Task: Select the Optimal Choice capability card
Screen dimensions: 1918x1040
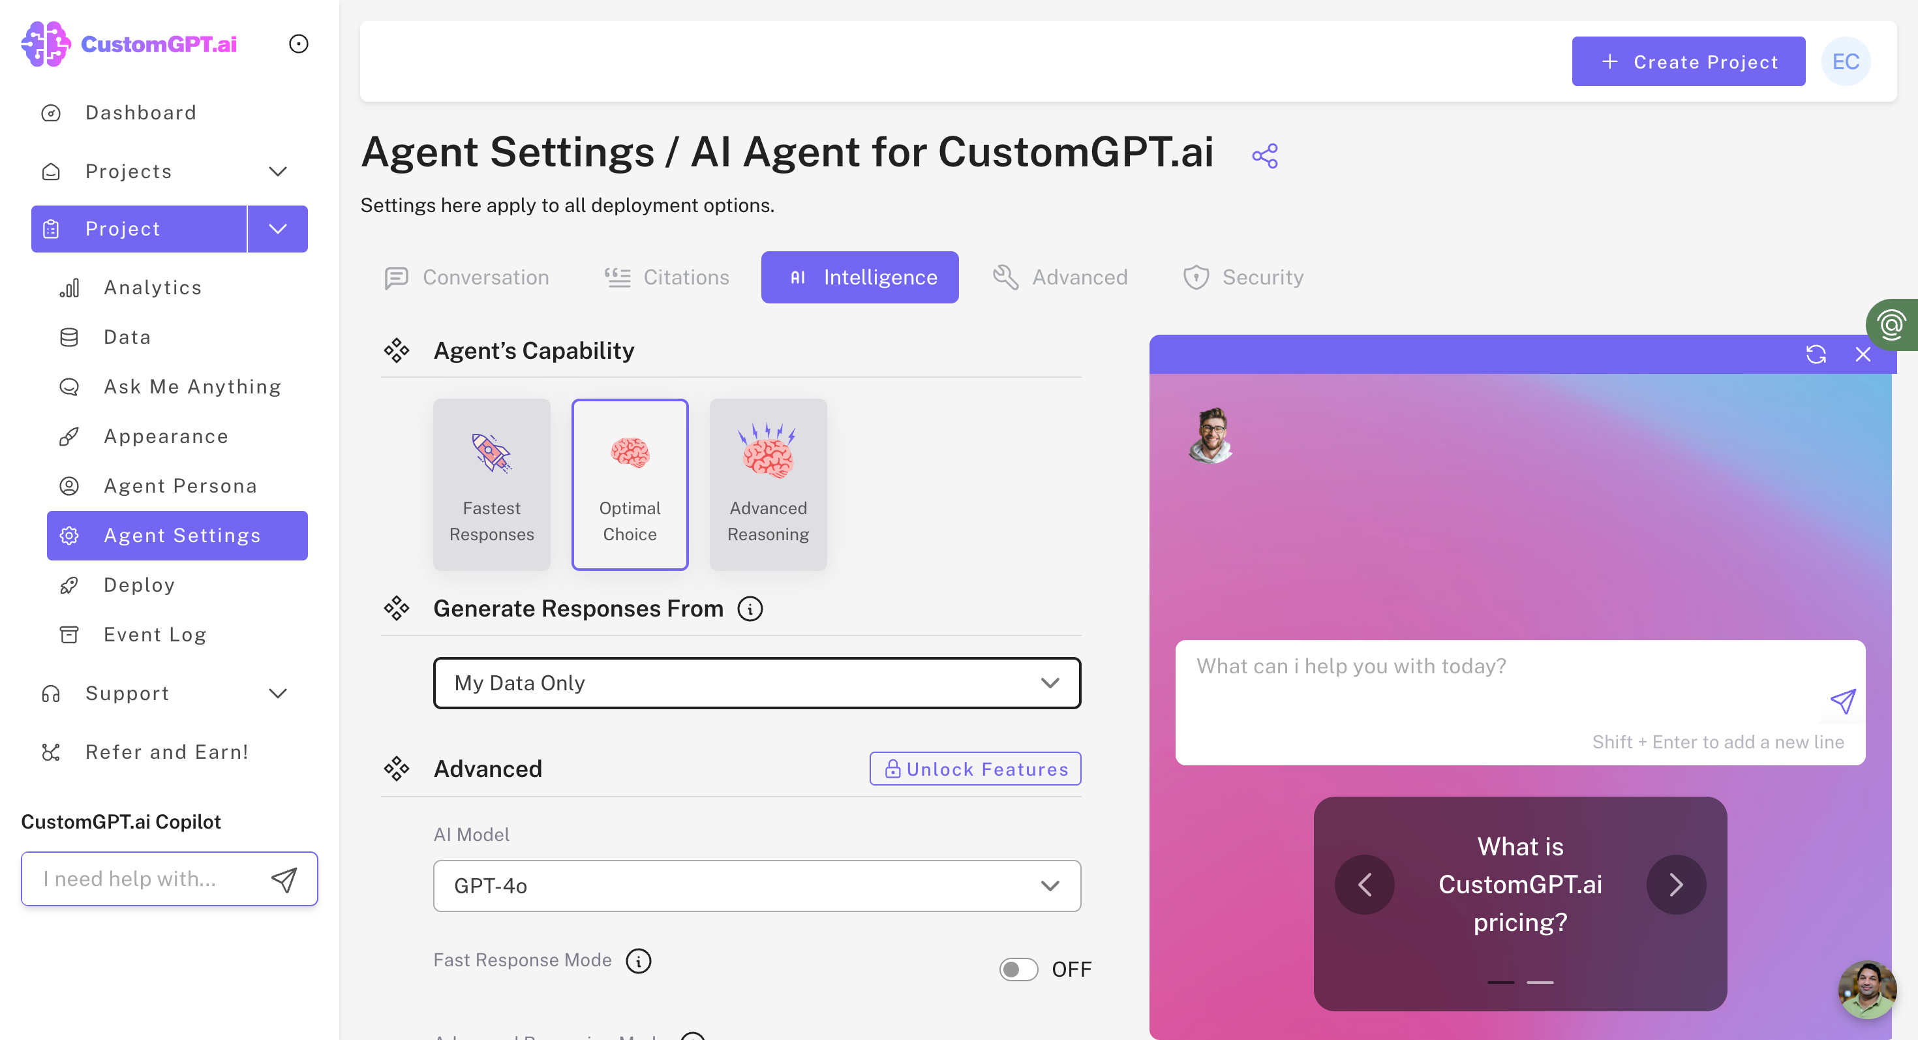Action: click(x=630, y=484)
